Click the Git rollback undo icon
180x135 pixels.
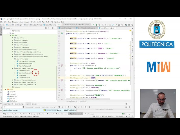click(x=122, y=25)
